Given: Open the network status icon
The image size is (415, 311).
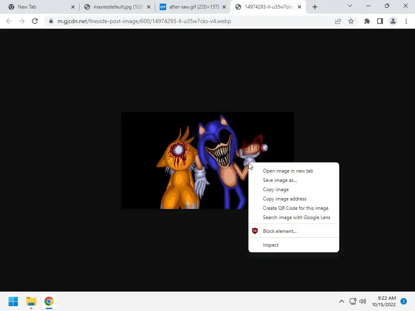Looking at the screenshot, I should coord(353,301).
